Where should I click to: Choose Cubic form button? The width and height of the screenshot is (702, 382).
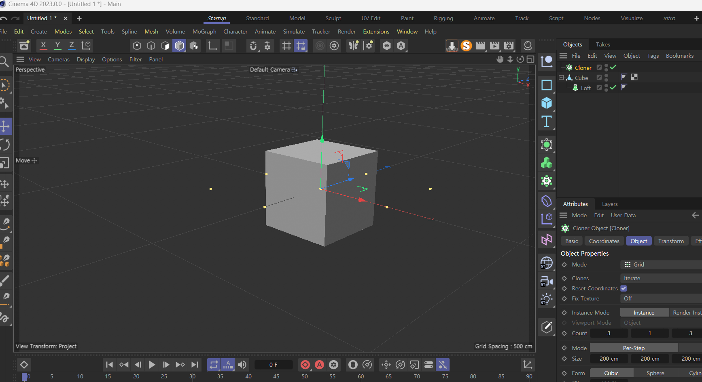point(611,373)
